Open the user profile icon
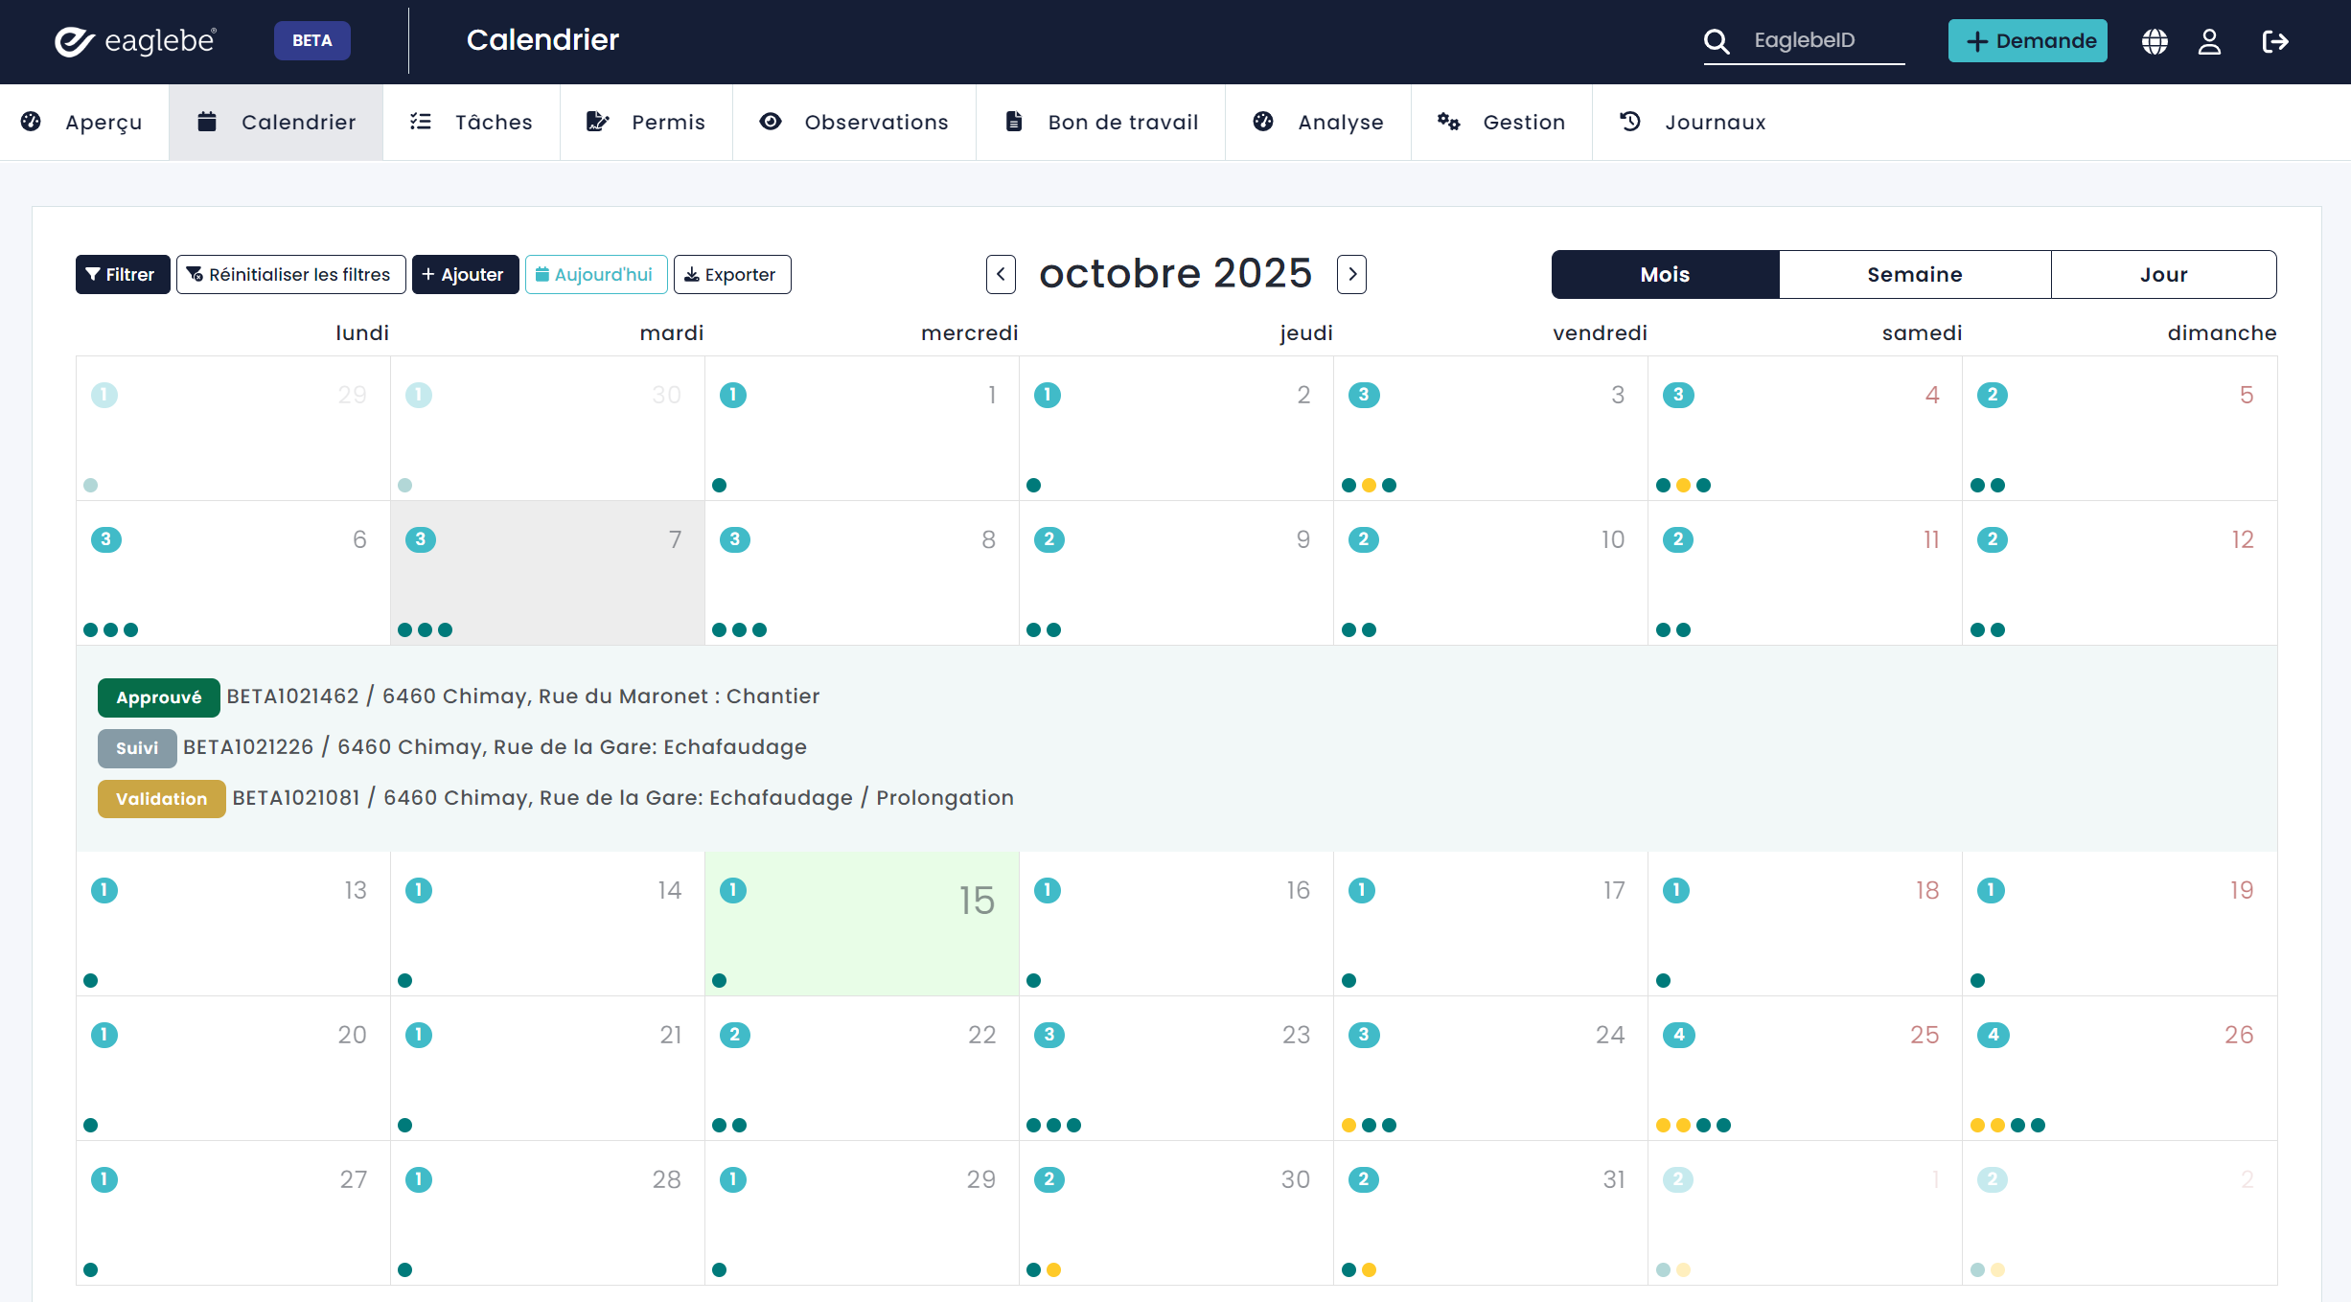Screen dimensions: 2351x1302 coord(2209,41)
